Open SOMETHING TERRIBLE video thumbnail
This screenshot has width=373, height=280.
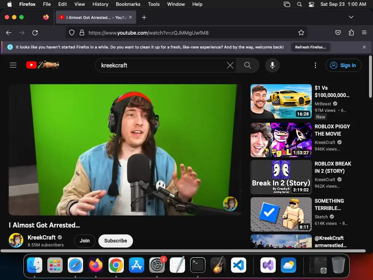[x=281, y=214]
